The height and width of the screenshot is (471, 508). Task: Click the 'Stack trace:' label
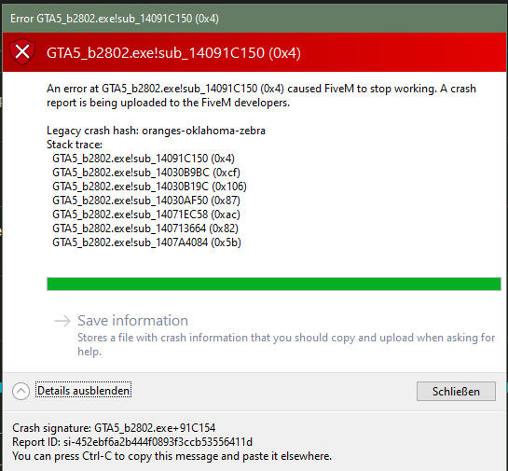75,145
